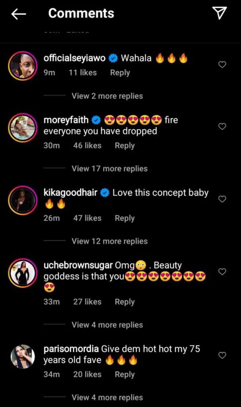This screenshot has width=241, height=407.
Task: Tap uchebrownsugar's profile picture
Action: (x=22, y=272)
